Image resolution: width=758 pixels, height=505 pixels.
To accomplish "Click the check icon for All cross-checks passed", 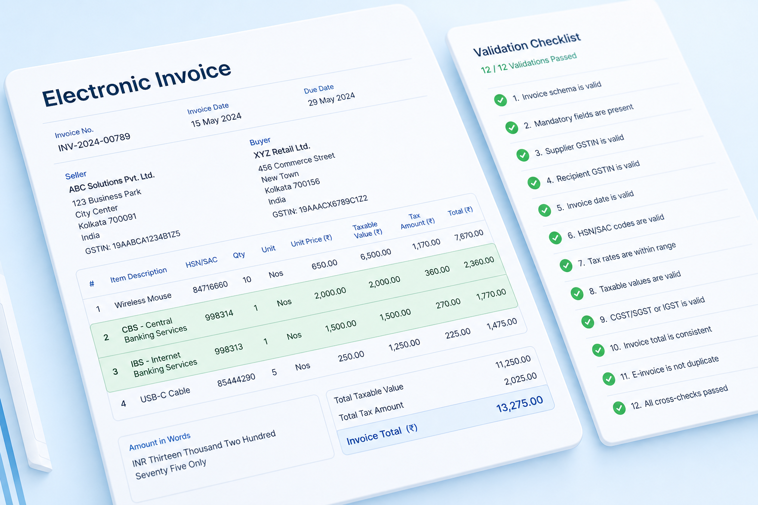I will [x=619, y=408].
